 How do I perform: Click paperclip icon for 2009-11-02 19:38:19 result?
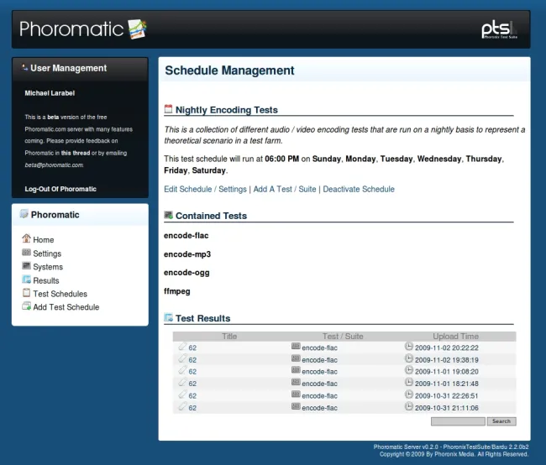click(x=182, y=358)
